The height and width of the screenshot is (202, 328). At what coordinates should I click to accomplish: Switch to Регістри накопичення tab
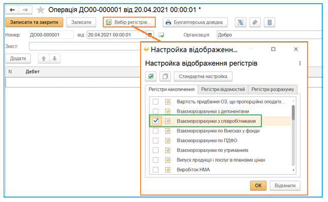172,89
